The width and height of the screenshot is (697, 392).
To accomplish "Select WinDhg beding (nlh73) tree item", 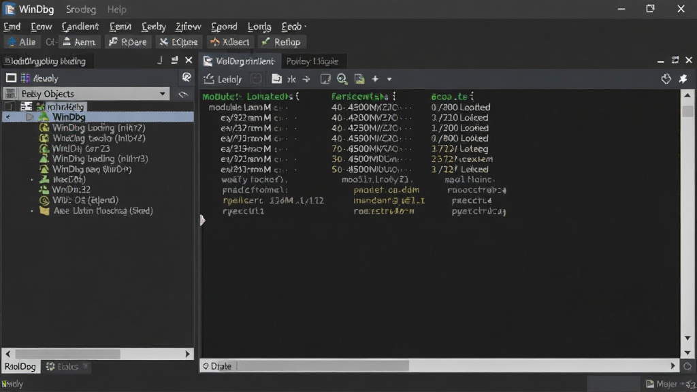I will [100, 159].
